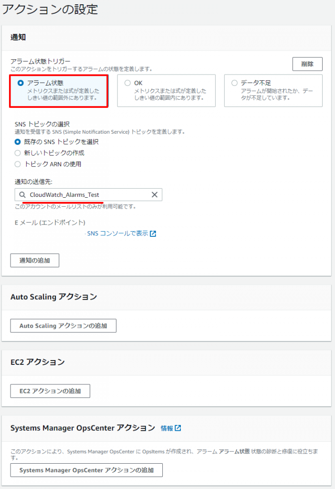
Task: Open the 情報 link for OpsCenter
Action: 167,428
